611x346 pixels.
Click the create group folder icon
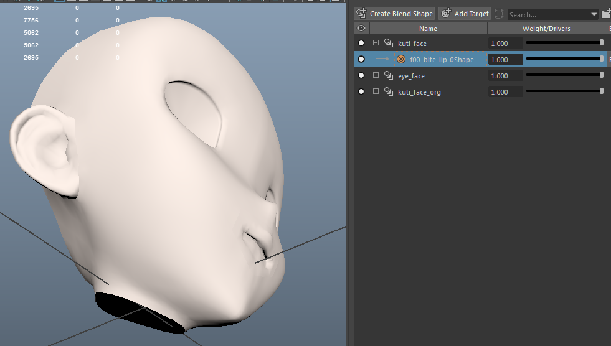pyautogui.click(x=606, y=14)
